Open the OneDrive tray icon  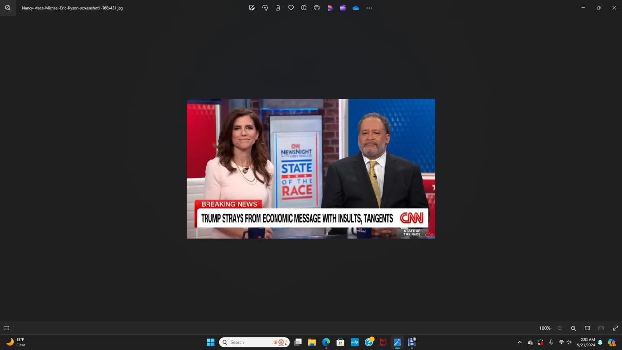tap(530, 342)
